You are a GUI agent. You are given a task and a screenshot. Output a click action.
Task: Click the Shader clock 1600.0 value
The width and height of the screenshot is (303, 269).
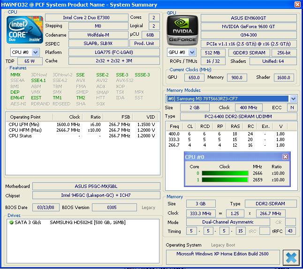point(283,77)
